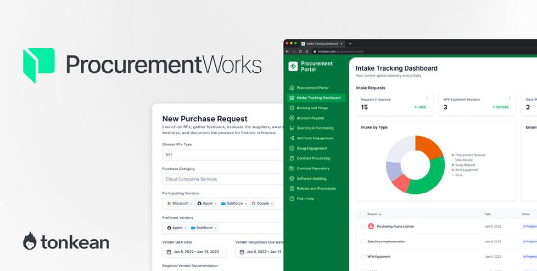Check the WFH Equipment row checkbox

pos(363,256)
